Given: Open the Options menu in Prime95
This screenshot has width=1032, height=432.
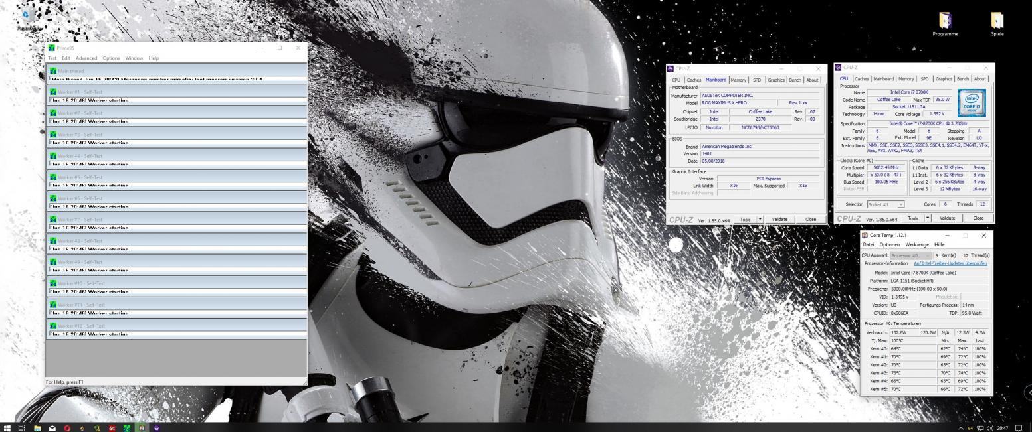Looking at the screenshot, I should 111,58.
